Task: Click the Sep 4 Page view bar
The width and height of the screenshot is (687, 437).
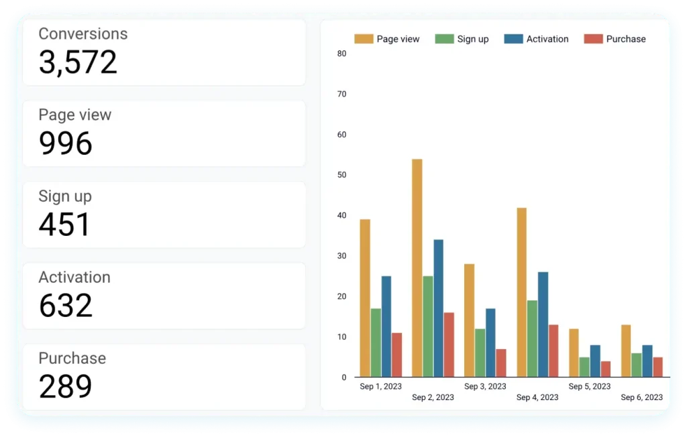Action: pos(521,292)
